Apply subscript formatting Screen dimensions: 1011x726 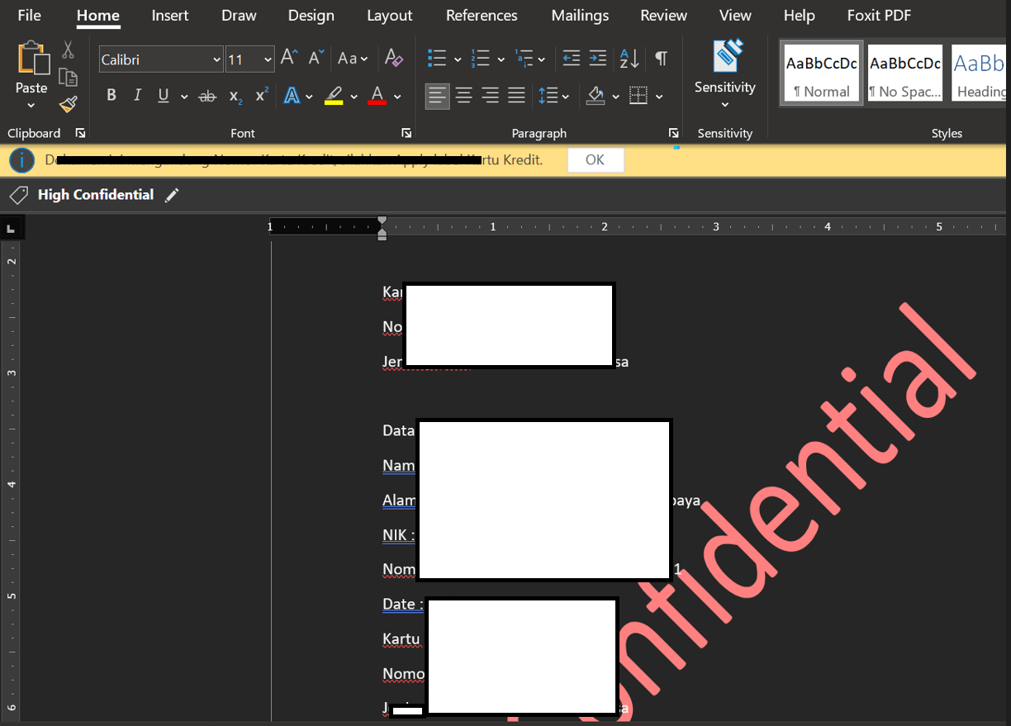235,97
